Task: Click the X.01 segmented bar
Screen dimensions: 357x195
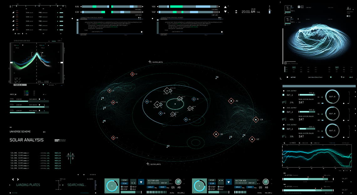Action: click(x=111, y=7)
